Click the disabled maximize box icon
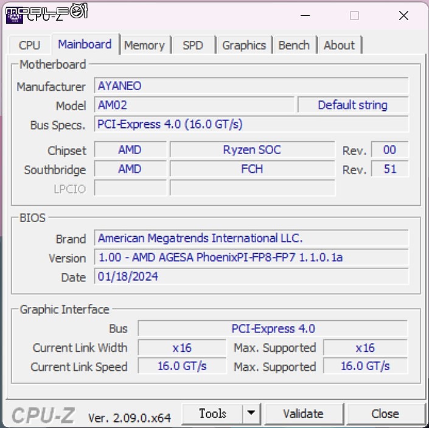 (355, 16)
